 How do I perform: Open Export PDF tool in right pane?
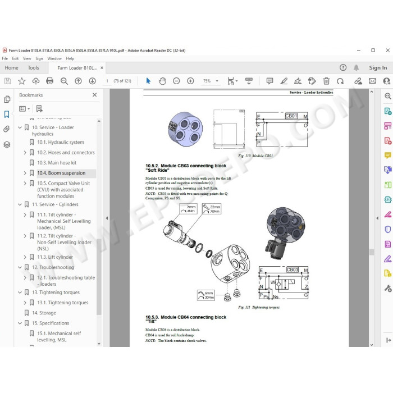click(387, 111)
